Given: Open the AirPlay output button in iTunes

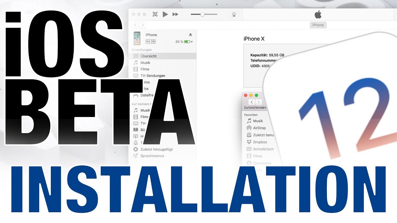Looking at the screenshot, I should pyautogui.click(x=234, y=14).
